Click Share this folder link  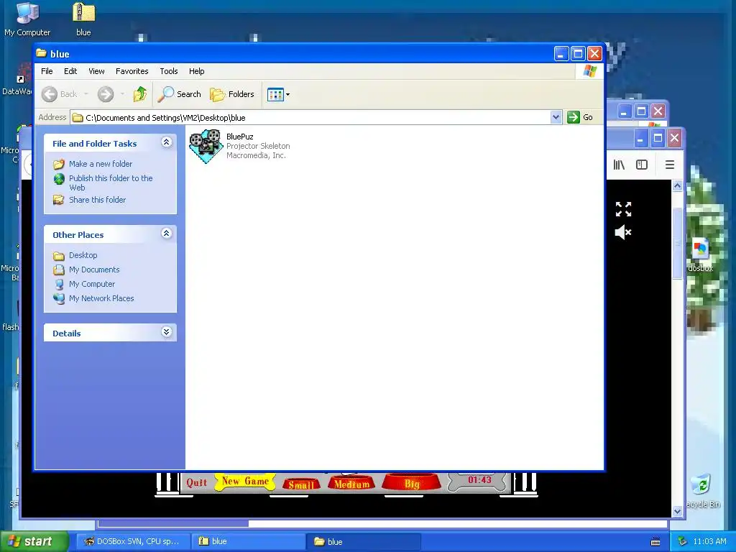pos(98,200)
